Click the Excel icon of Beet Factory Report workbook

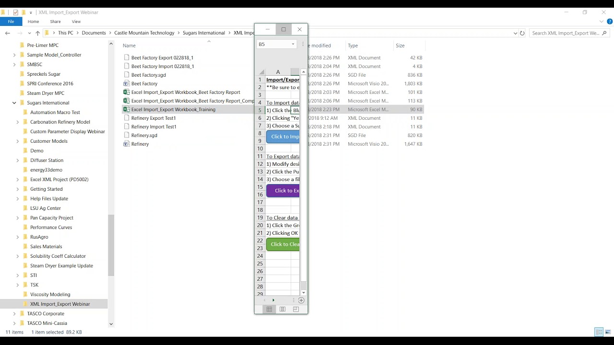click(127, 92)
